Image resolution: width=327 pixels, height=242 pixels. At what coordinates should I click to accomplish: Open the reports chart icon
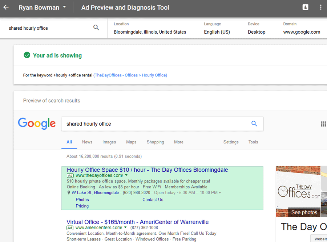click(305, 7)
